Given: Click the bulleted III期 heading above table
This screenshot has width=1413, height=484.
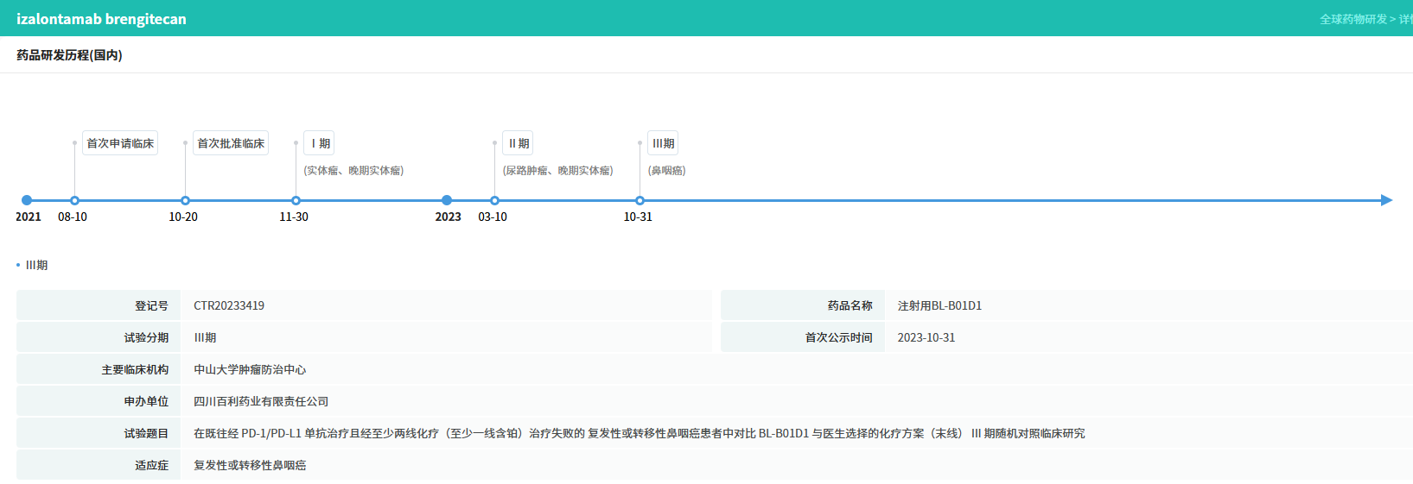Looking at the screenshot, I should (36, 265).
